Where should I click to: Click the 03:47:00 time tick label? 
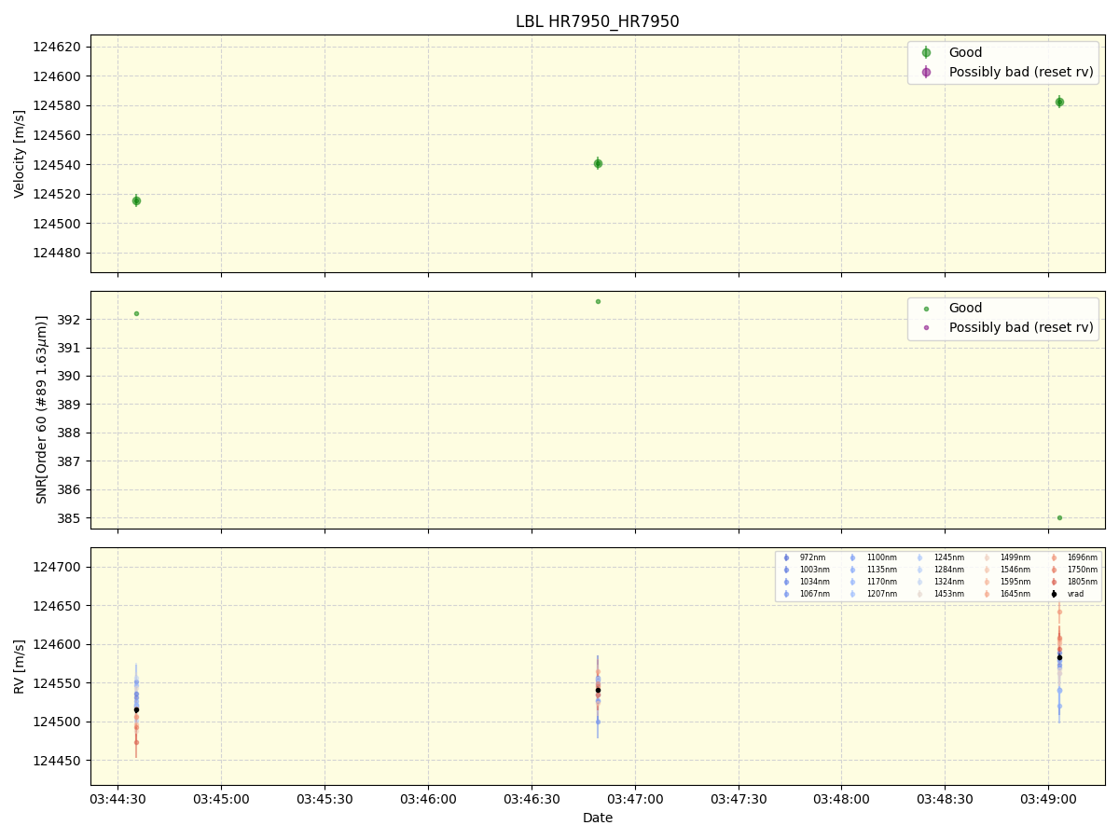point(635,799)
